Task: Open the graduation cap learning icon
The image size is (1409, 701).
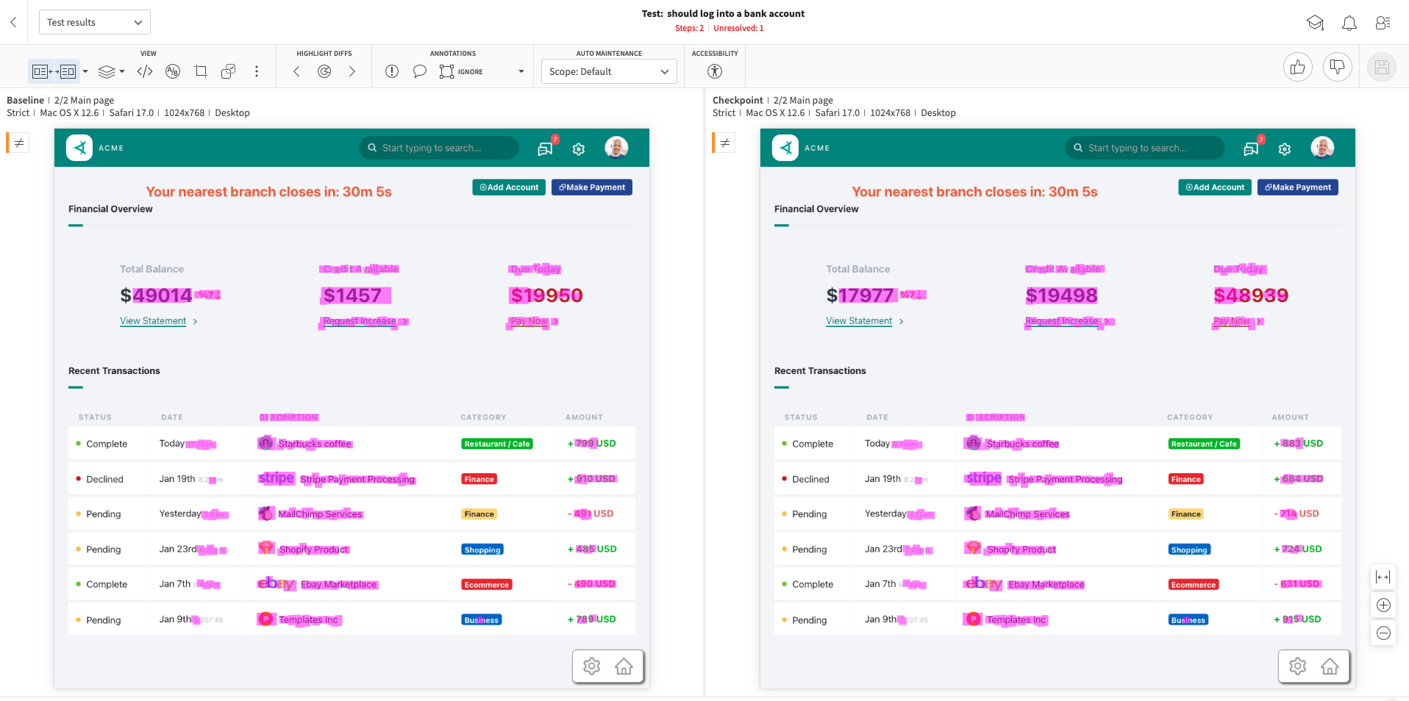Action: tap(1315, 23)
